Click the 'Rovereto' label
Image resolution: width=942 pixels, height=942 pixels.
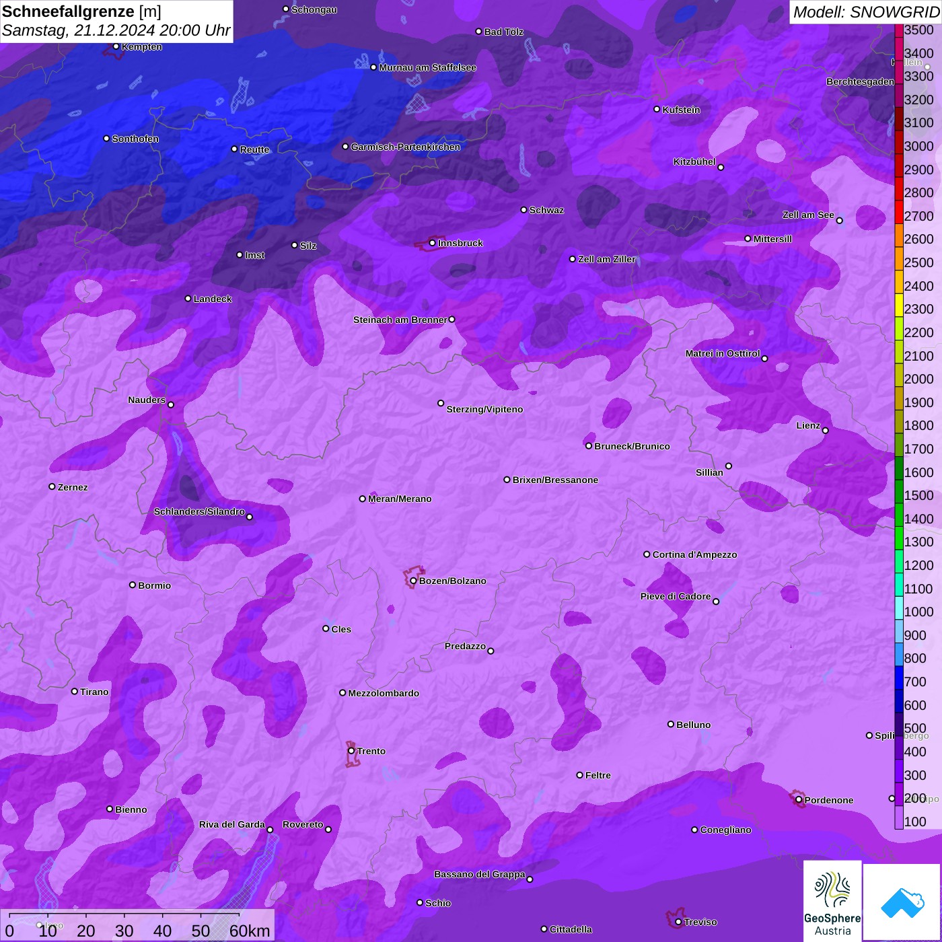(303, 824)
